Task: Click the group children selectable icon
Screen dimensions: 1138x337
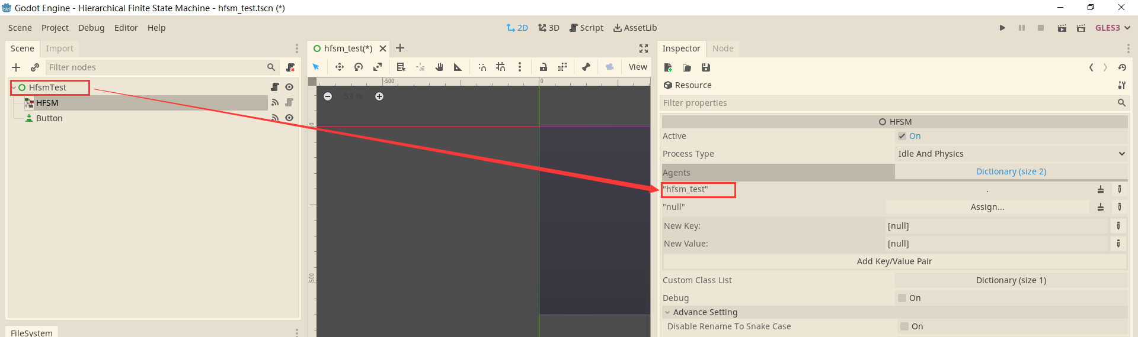Action: coord(562,67)
